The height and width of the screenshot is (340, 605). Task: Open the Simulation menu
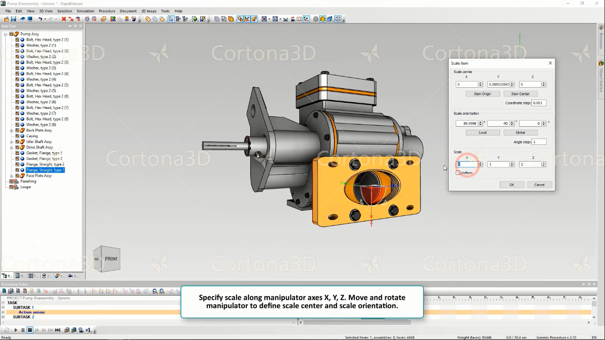(85, 11)
